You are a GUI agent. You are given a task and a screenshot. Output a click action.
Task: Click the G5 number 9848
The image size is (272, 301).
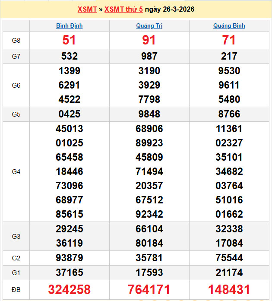click(149, 114)
